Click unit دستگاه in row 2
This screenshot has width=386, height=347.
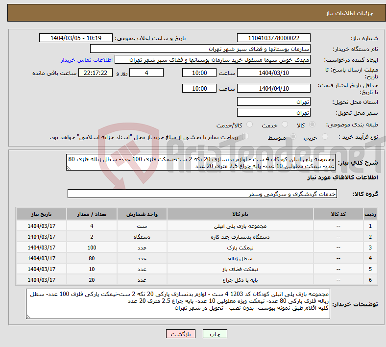142,237
